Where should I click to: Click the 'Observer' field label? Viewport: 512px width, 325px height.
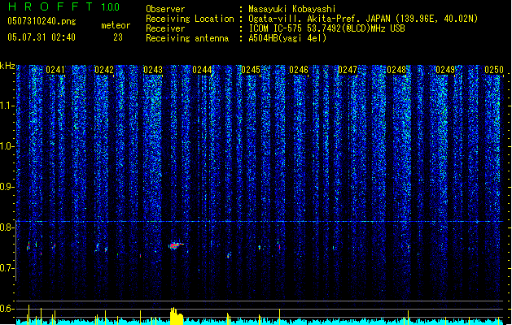click(x=165, y=9)
